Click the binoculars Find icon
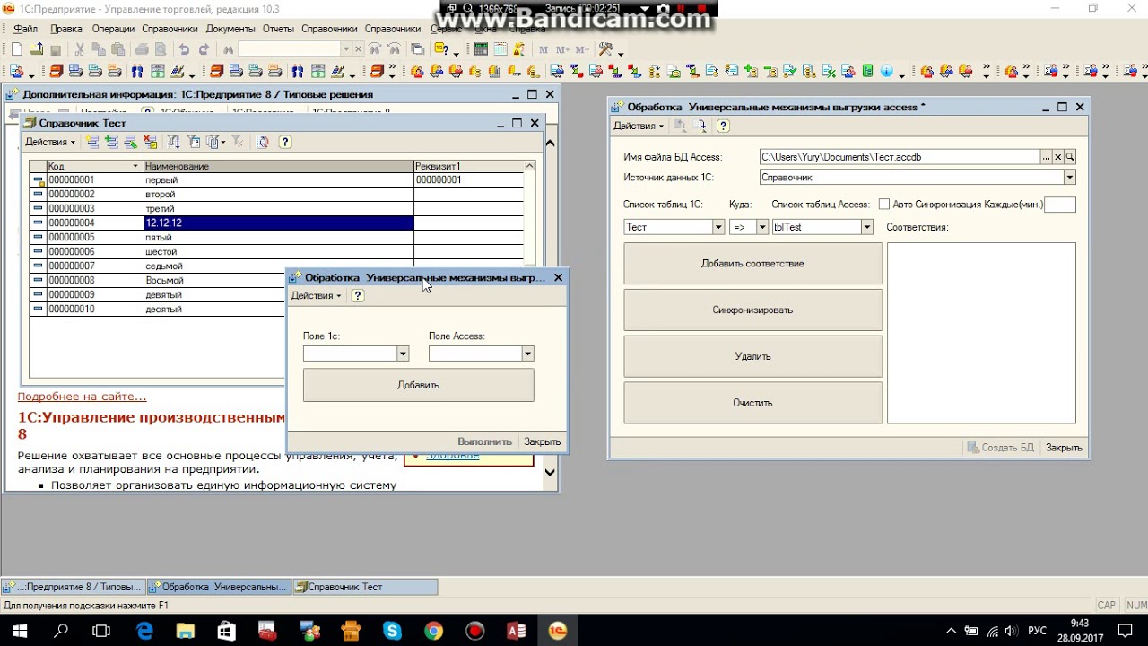 [x=228, y=49]
